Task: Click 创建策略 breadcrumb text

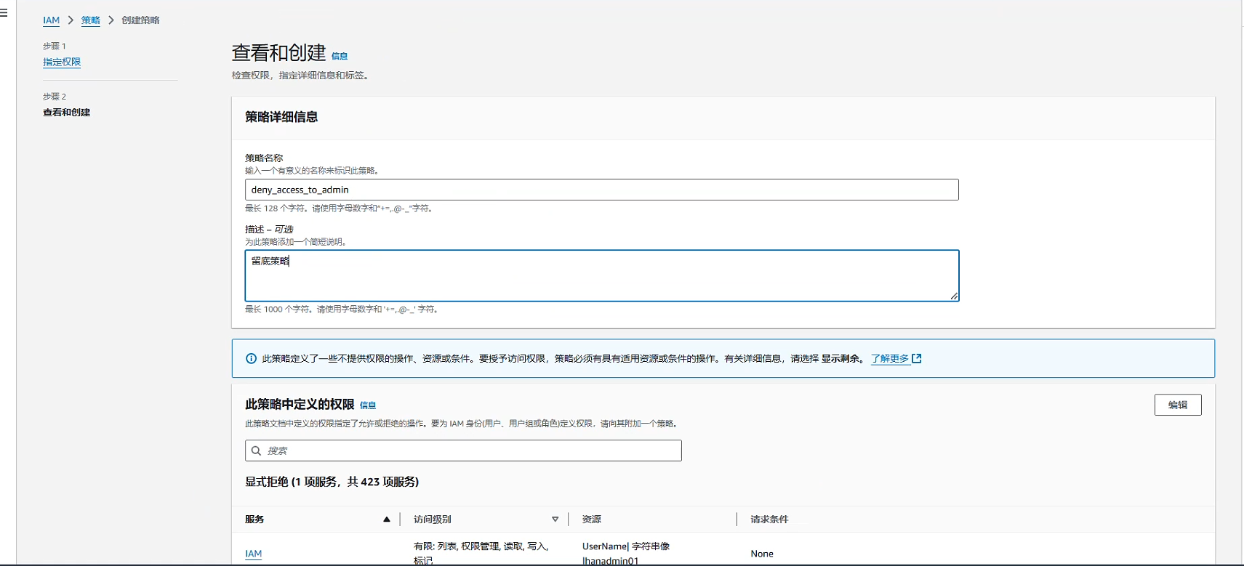Action: (x=140, y=20)
